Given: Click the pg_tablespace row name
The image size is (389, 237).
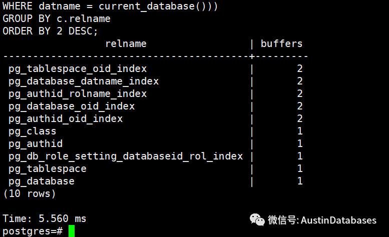Looking at the screenshot, I should click(x=48, y=168).
